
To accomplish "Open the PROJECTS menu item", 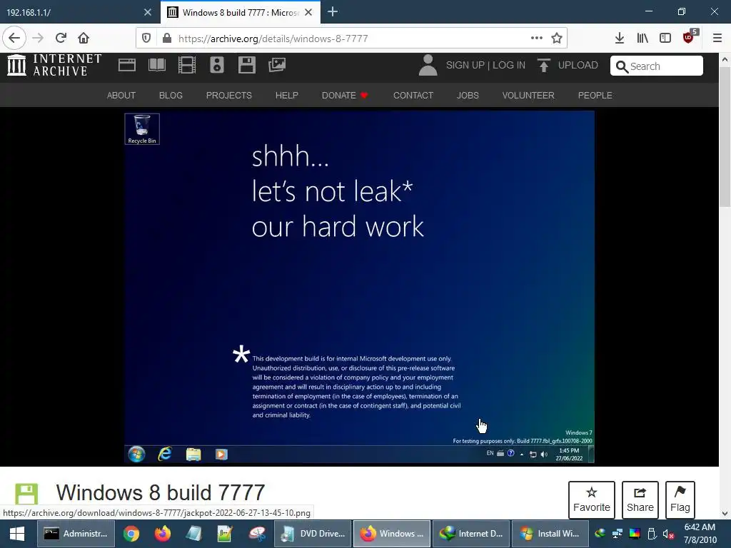I will pyautogui.click(x=229, y=95).
